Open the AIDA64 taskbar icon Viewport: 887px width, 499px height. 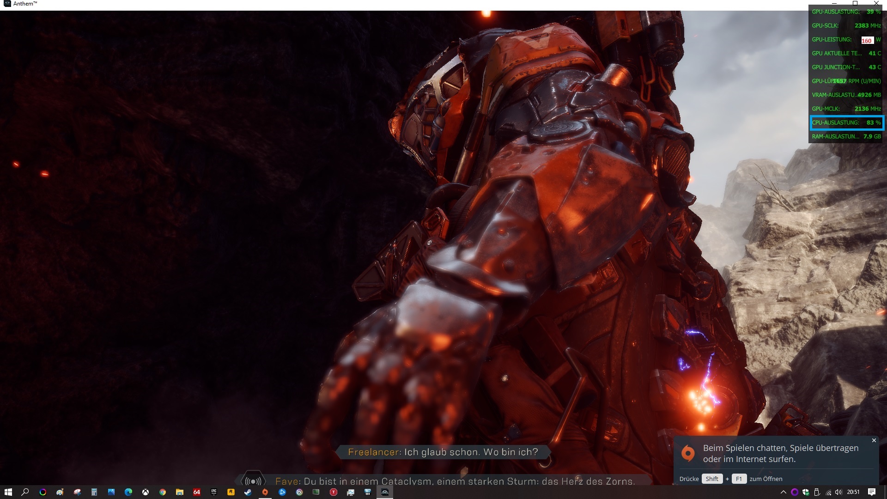pyautogui.click(x=196, y=492)
